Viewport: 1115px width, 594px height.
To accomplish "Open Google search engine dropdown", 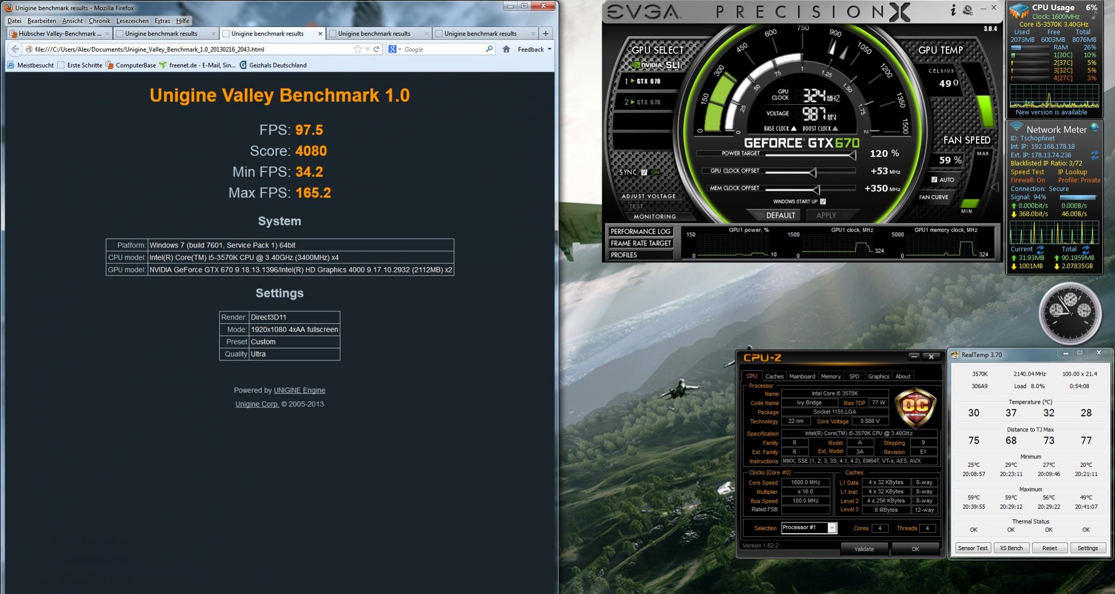I will click(395, 49).
